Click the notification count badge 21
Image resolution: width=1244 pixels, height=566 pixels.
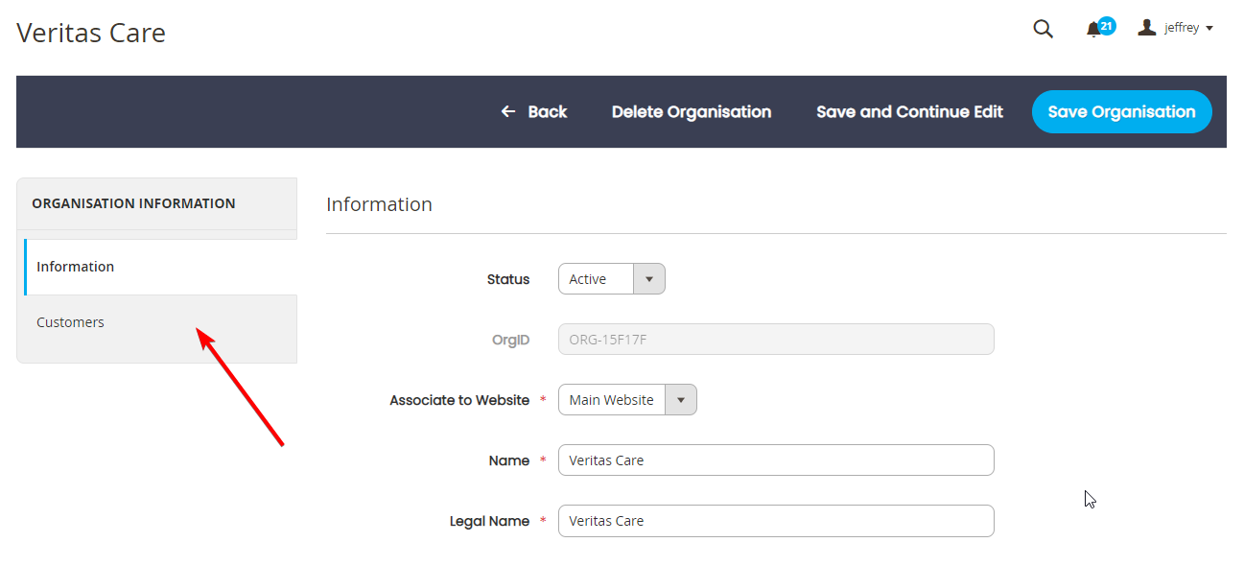click(x=1107, y=26)
